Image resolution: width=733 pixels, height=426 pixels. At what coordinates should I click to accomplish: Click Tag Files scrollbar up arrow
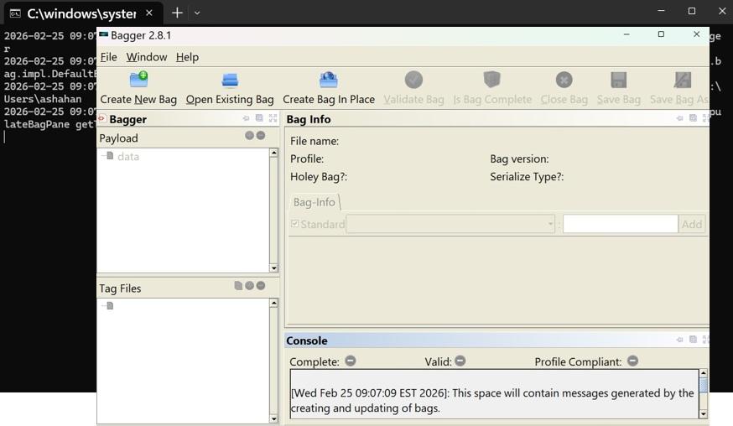tap(274, 303)
